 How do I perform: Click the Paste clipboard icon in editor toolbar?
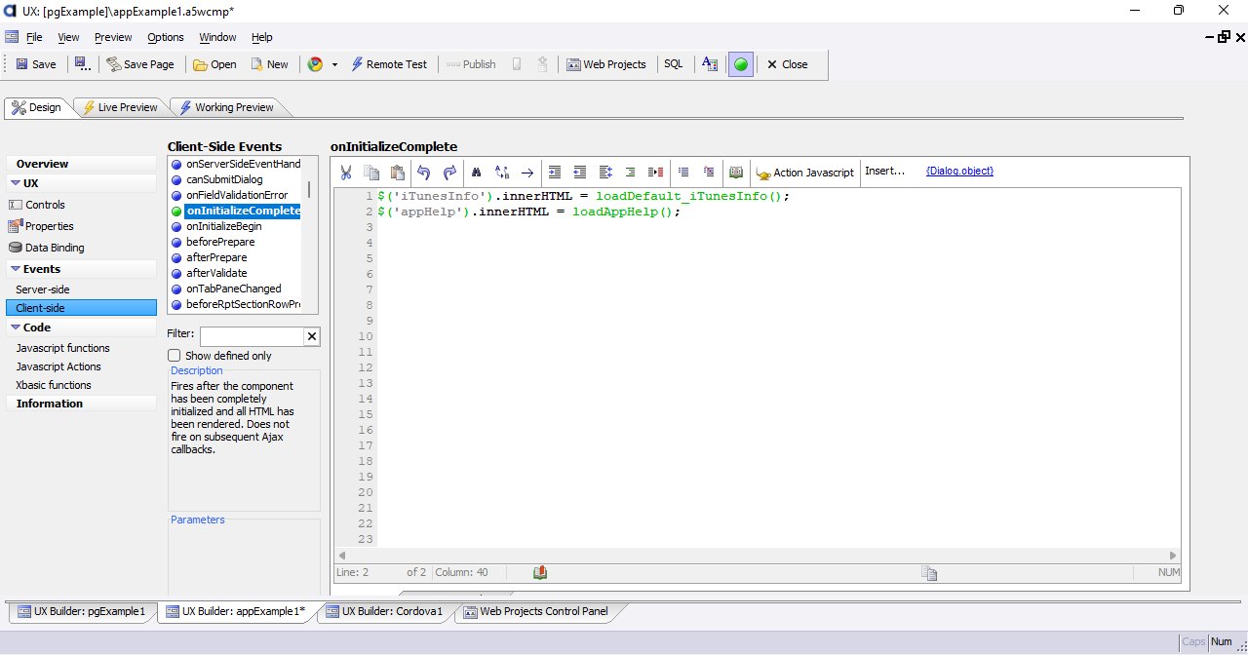coord(397,173)
